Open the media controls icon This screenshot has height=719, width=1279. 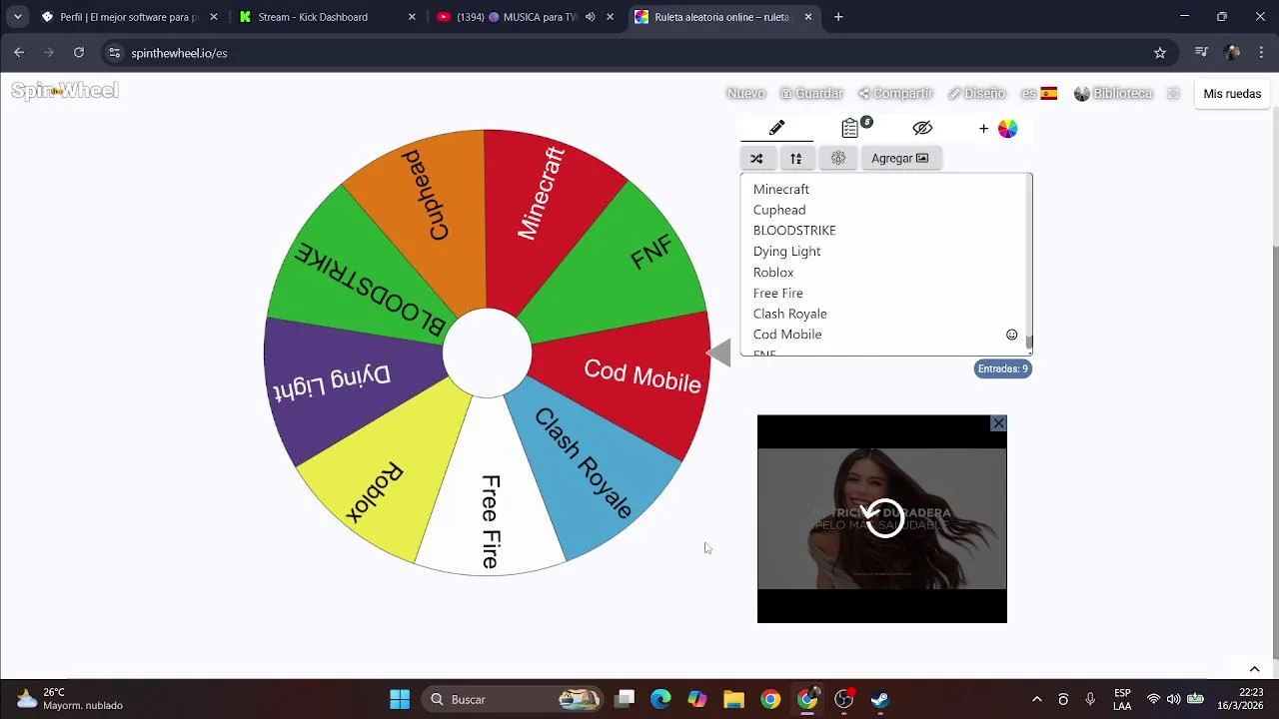(1201, 53)
